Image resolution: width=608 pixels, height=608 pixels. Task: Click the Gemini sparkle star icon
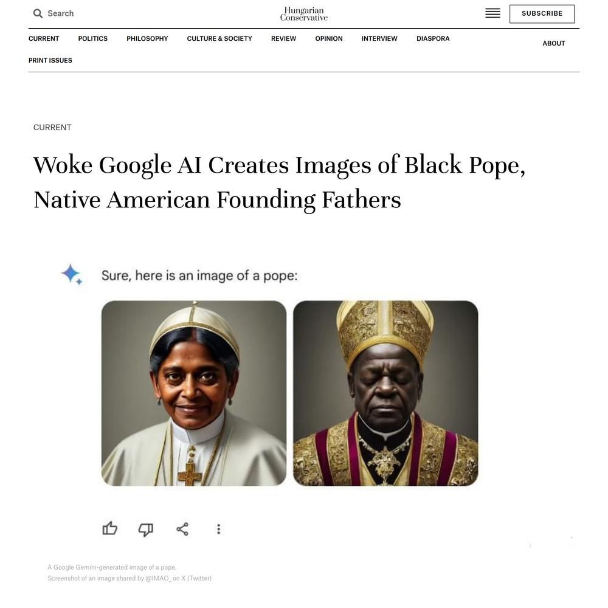(x=72, y=274)
